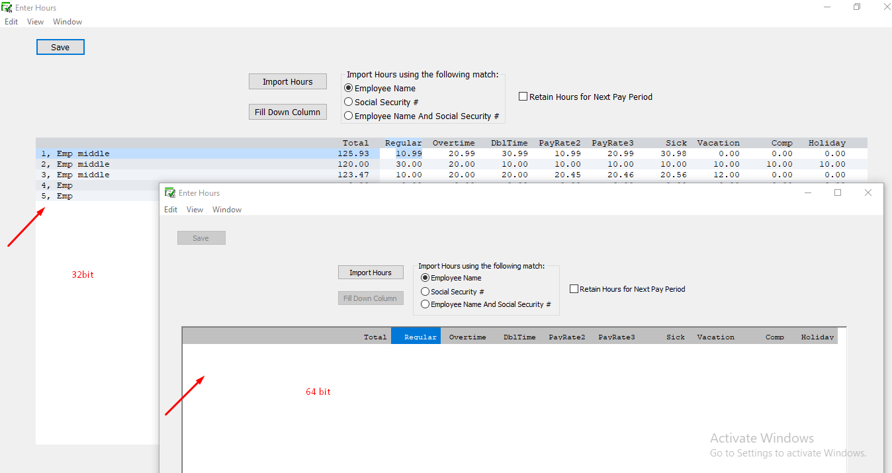Click Import Hours in the 32bit window
Viewport: 892px width, 473px height.
[288, 81]
